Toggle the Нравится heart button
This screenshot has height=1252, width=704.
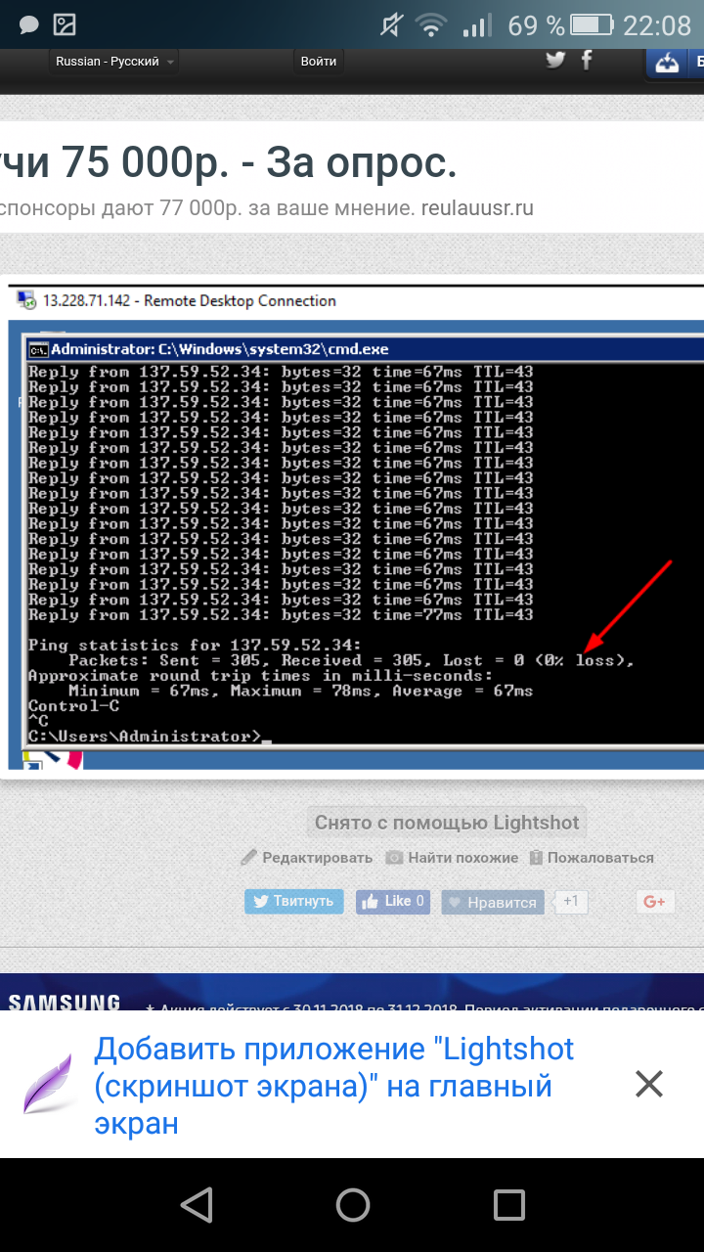click(x=492, y=902)
